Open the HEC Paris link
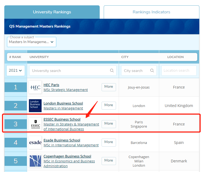Image resolution: width=201 pixels, height=172 pixels. point(51,85)
